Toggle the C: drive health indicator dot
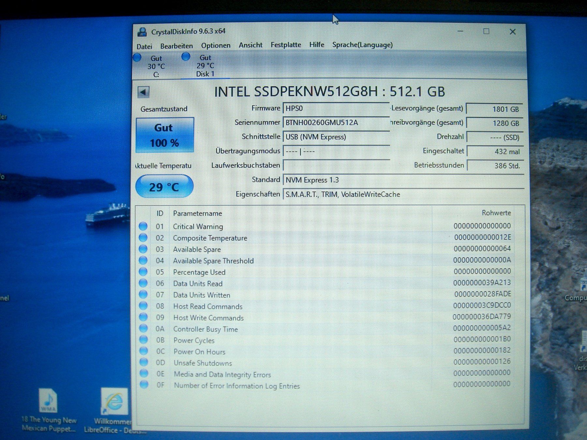587x440 pixels. click(137, 57)
